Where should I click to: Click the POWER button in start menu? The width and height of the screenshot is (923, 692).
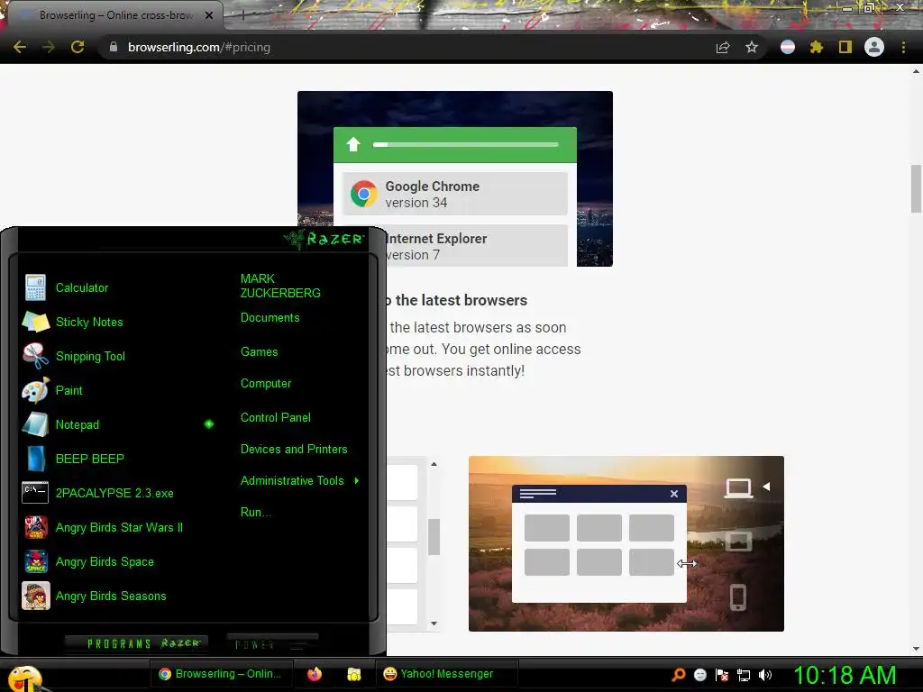click(272, 643)
